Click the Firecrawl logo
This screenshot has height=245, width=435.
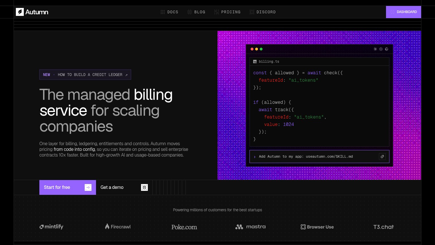point(118,227)
